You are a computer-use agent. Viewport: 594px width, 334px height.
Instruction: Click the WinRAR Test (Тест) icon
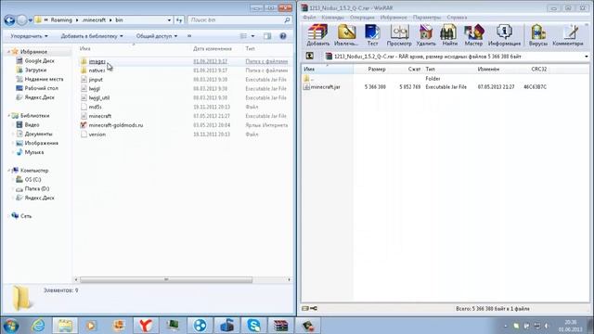372,35
